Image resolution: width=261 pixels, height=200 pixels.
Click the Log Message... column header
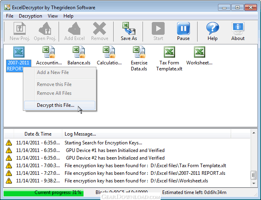click(146, 134)
